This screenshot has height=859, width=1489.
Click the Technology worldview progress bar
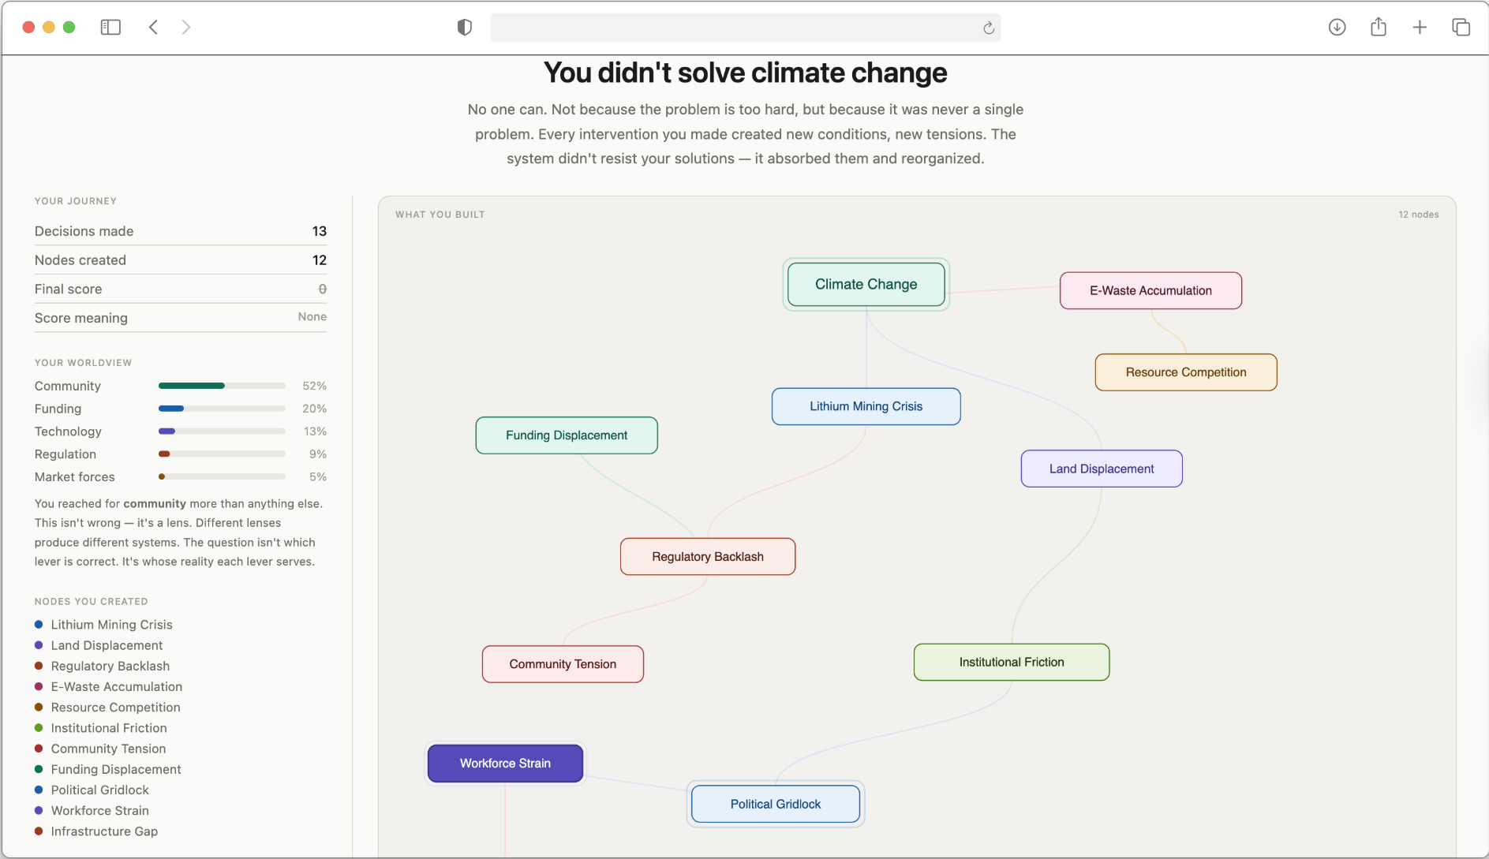tap(222, 431)
